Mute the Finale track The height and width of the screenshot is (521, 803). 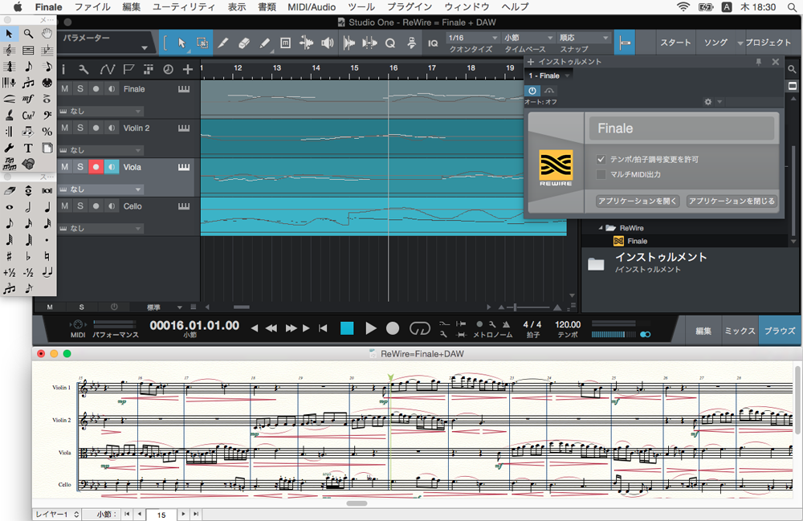64,88
